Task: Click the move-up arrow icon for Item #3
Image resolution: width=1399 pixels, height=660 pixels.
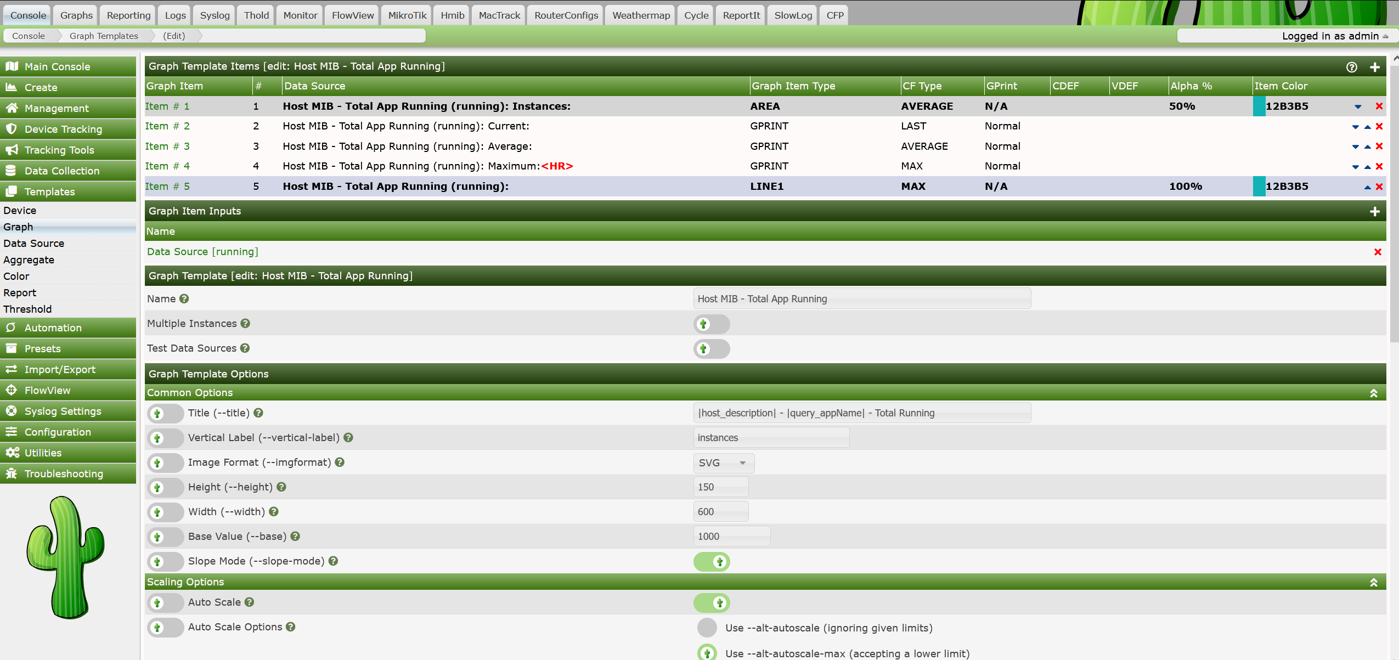Action: click(x=1368, y=146)
